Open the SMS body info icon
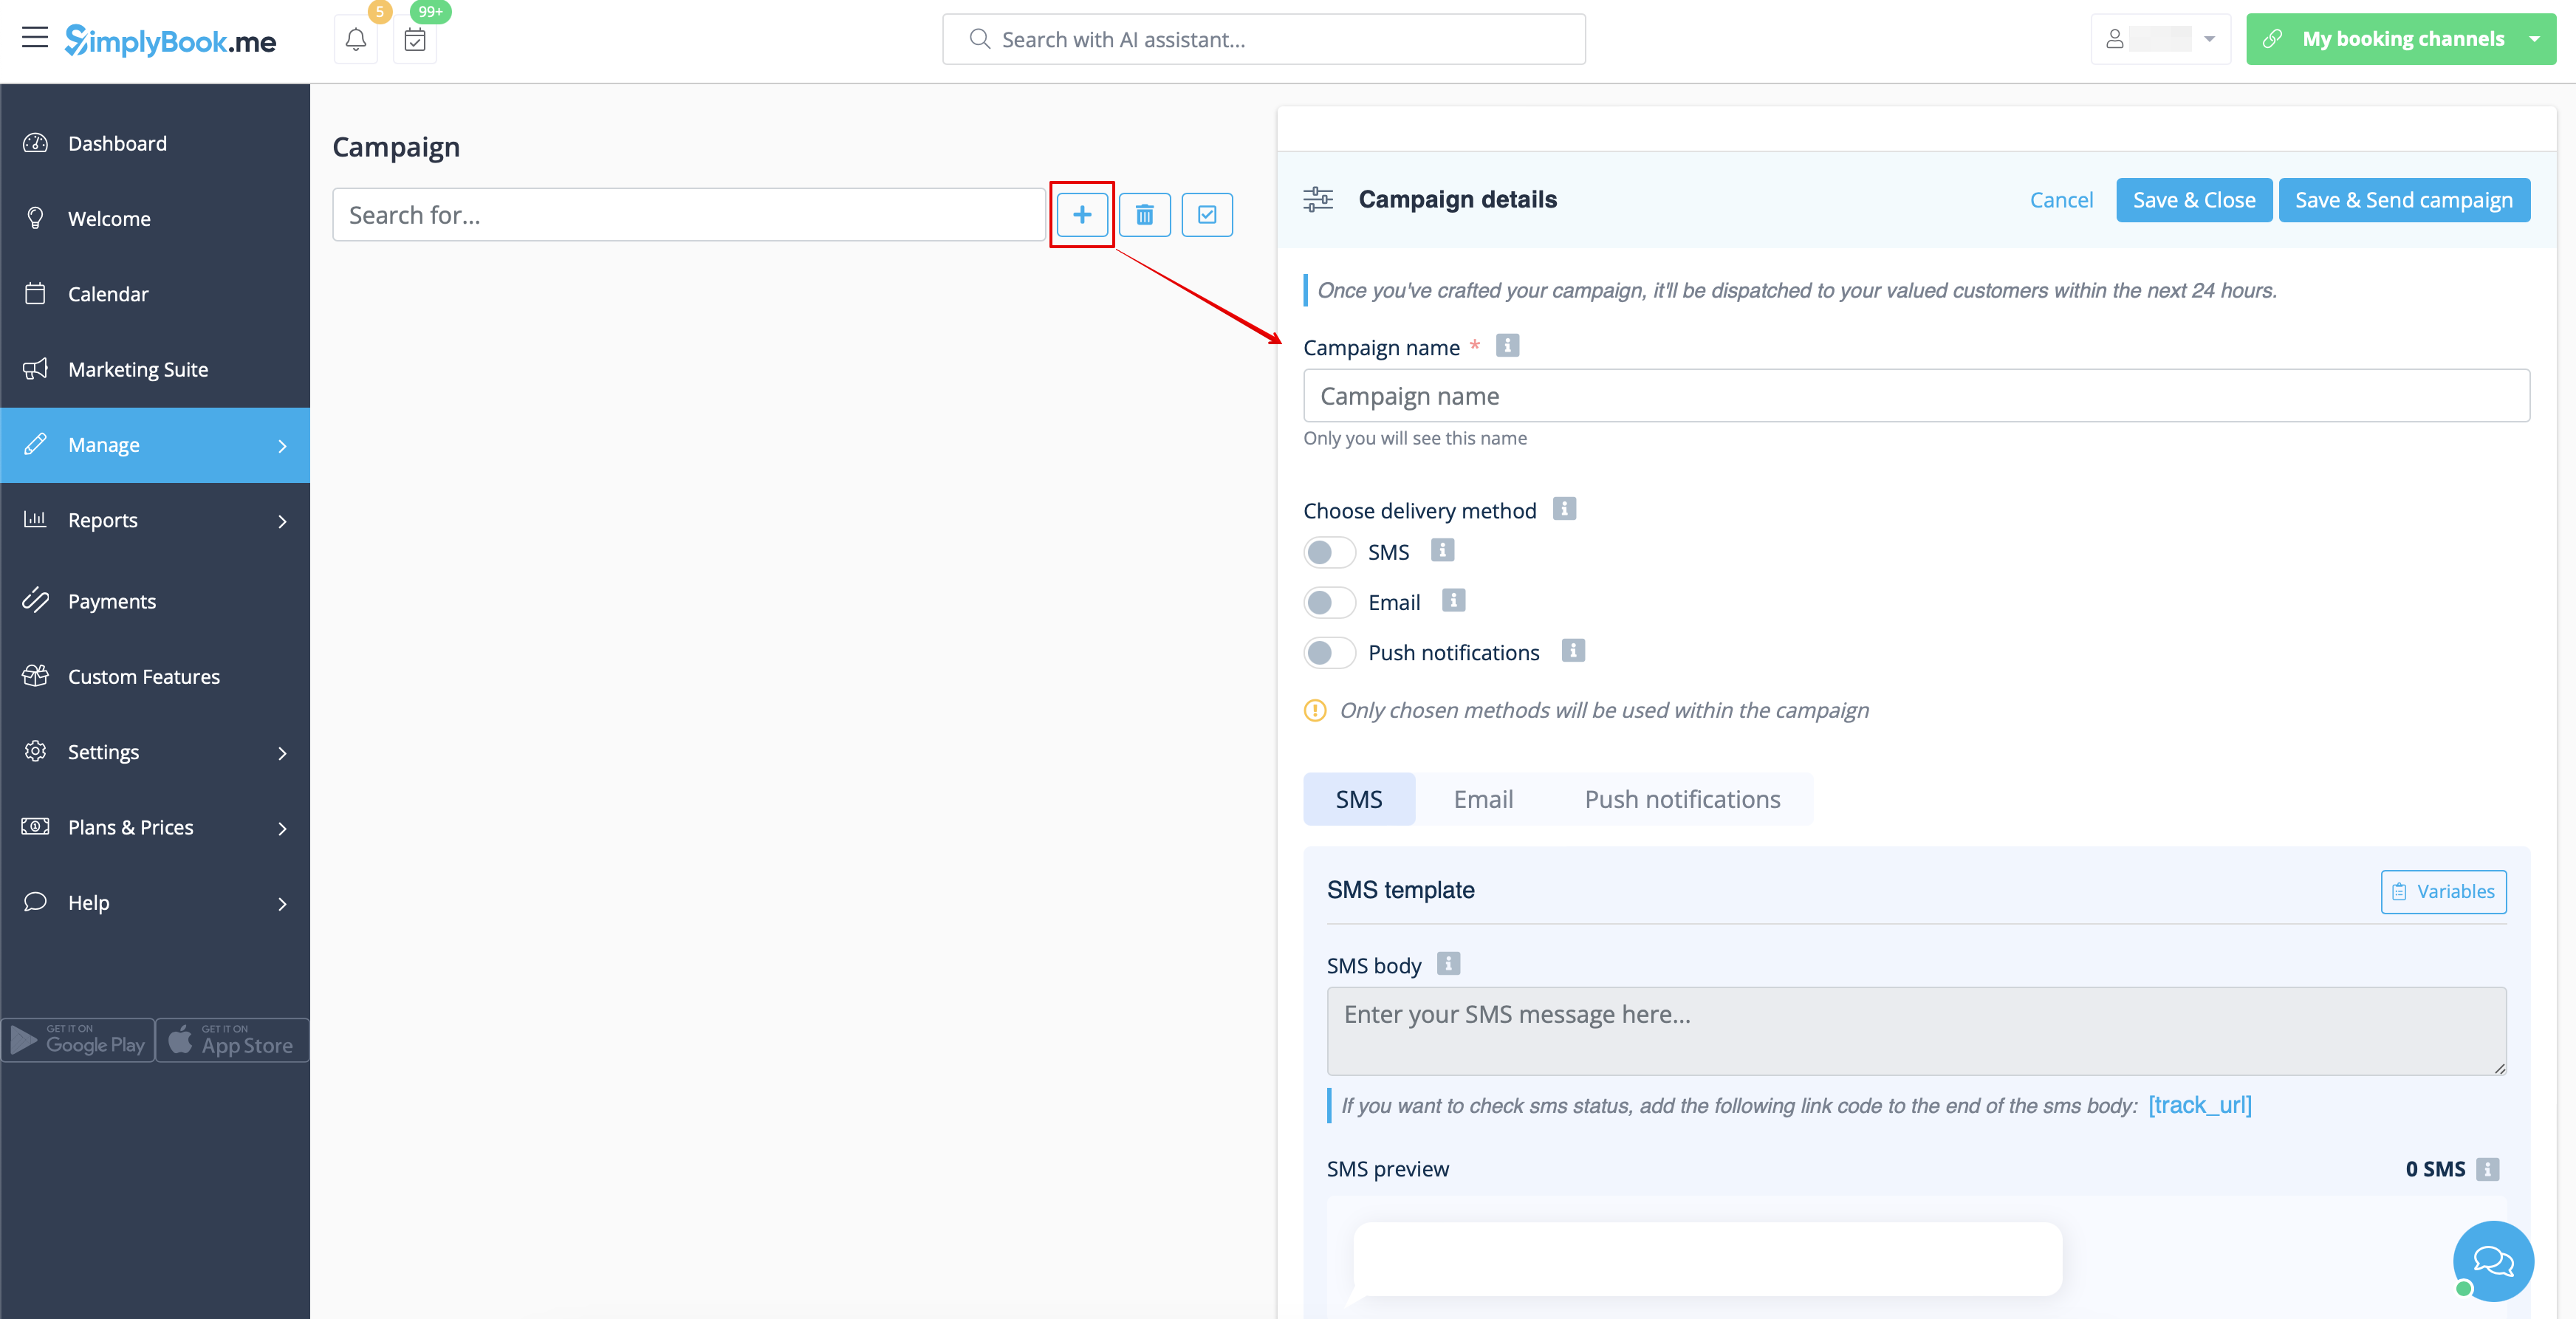Screen dimensions: 2576x1319 point(1448,964)
